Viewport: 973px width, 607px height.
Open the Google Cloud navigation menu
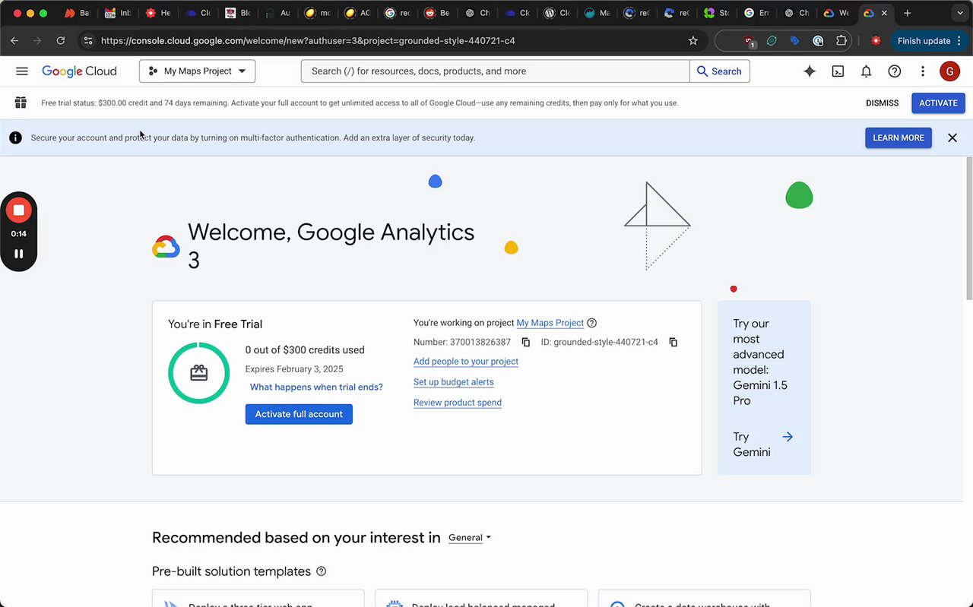(22, 71)
